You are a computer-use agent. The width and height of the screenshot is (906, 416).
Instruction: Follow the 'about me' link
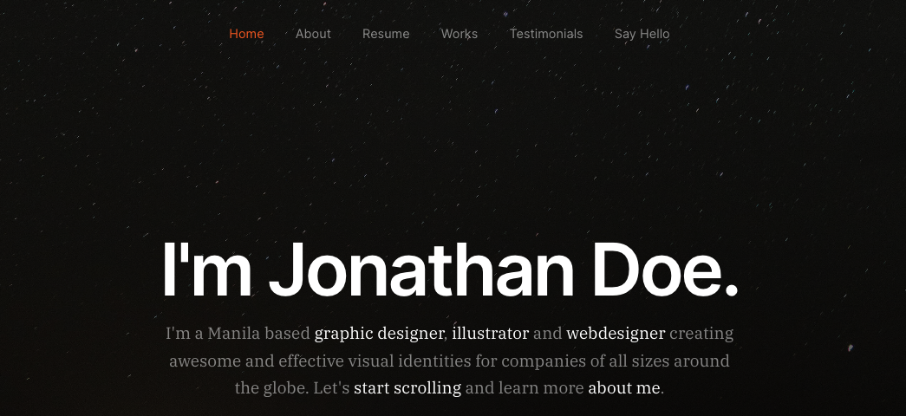coord(624,387)
